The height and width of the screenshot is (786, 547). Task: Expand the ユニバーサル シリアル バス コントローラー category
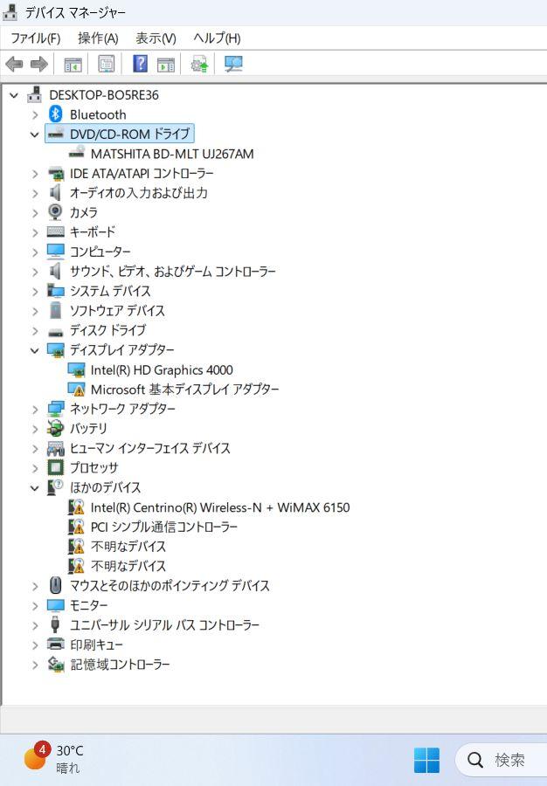tap(35, 625)
